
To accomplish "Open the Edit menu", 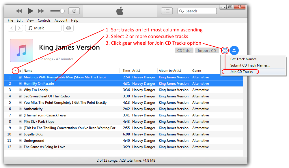I will click(x=20, y=20).
